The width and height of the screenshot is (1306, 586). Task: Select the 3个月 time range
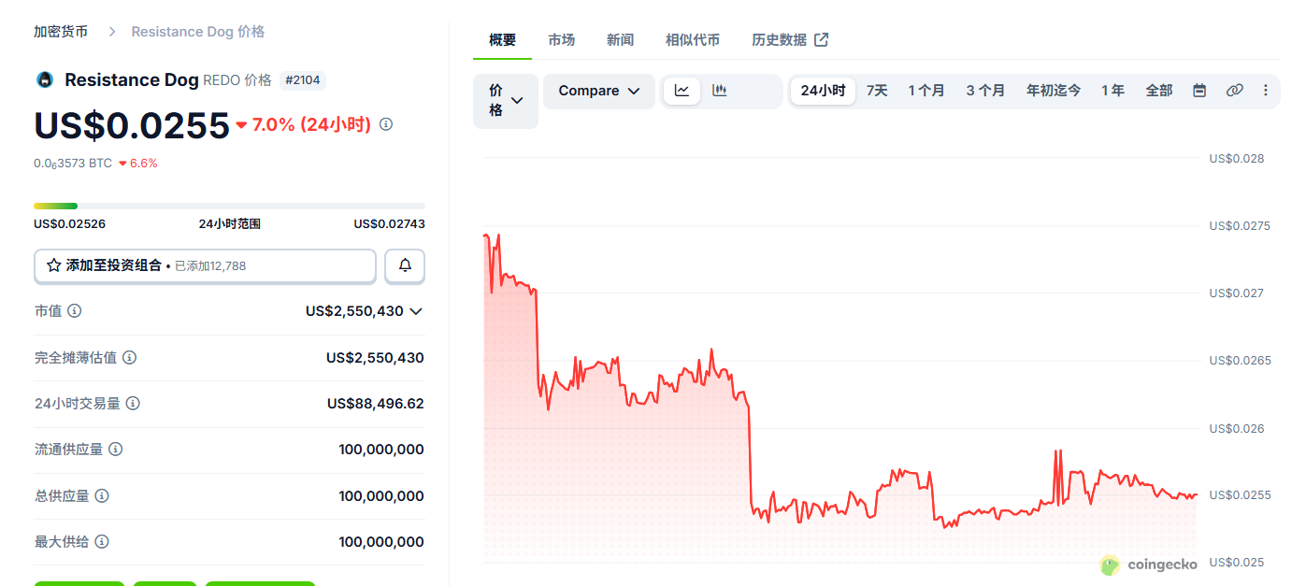[985, 91]
